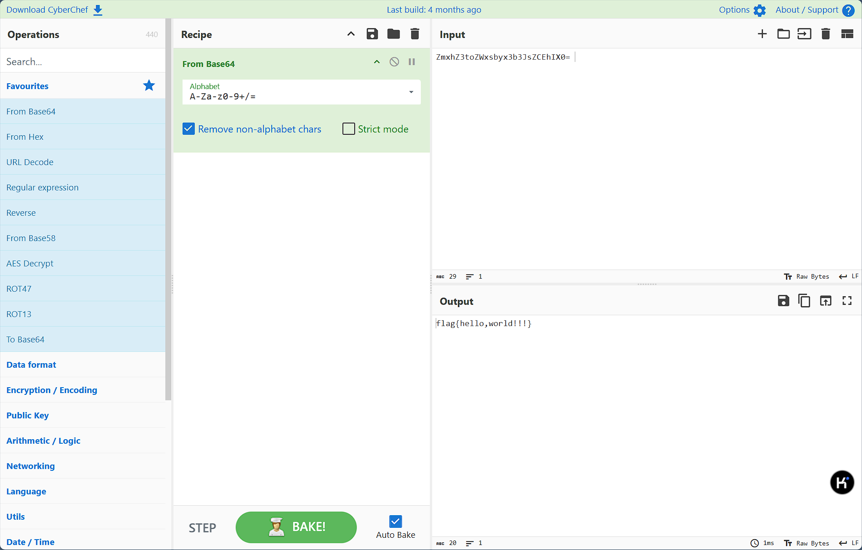Click the Last build: 4 months ago text
Image resolution: width=862 pixels, height=550 pixels.
coord(434,10)
